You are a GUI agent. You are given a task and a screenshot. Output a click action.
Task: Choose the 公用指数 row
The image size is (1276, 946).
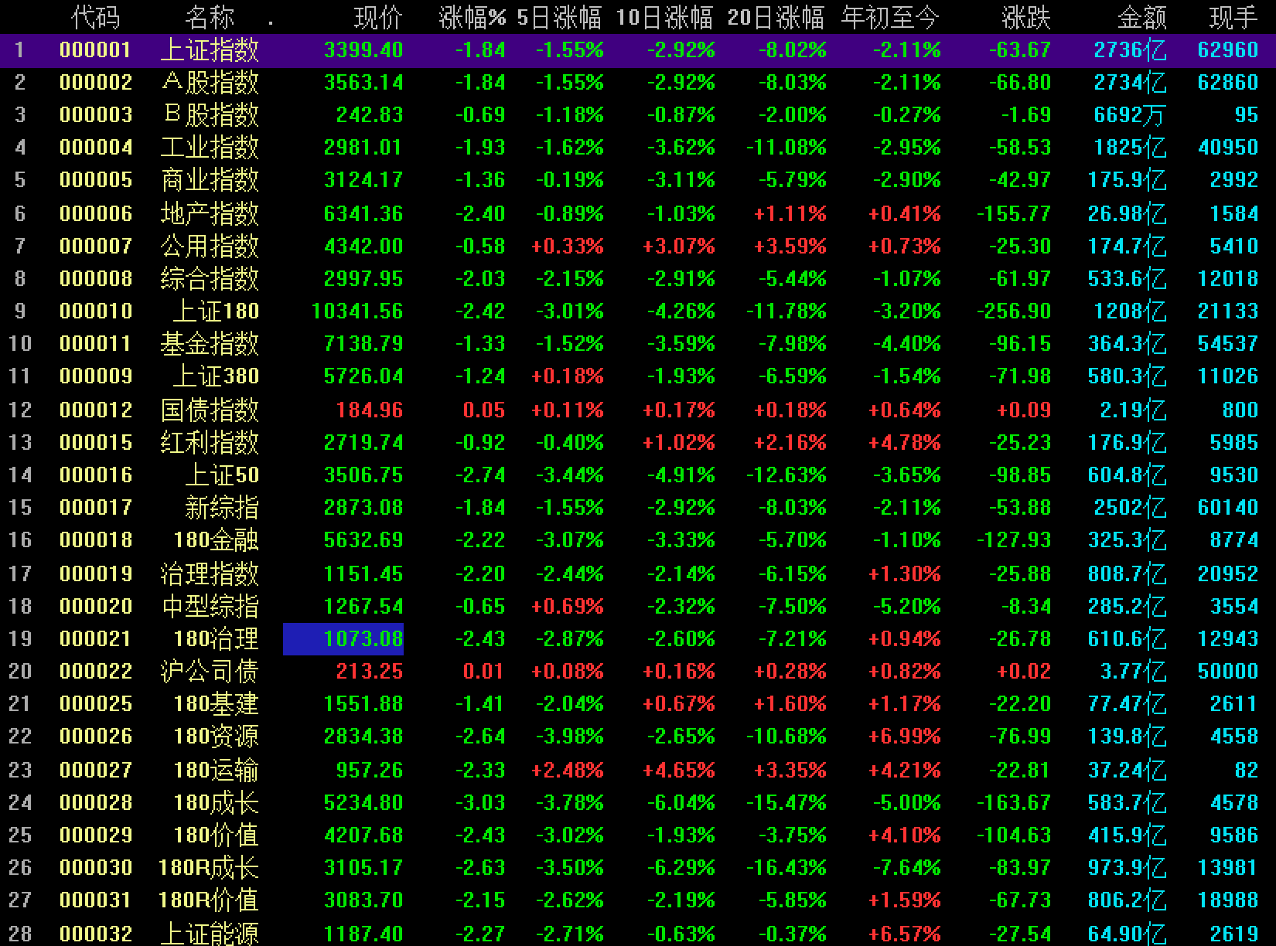210,247
